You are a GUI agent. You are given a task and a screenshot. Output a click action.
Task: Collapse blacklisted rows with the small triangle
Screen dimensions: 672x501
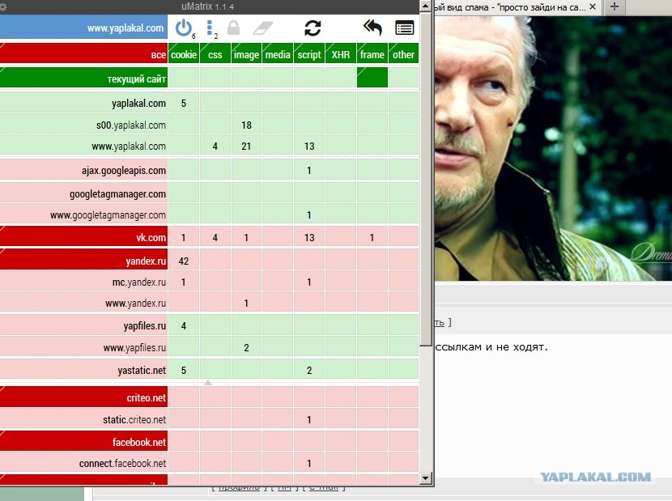pyautogui.click(x=208, y=382)
